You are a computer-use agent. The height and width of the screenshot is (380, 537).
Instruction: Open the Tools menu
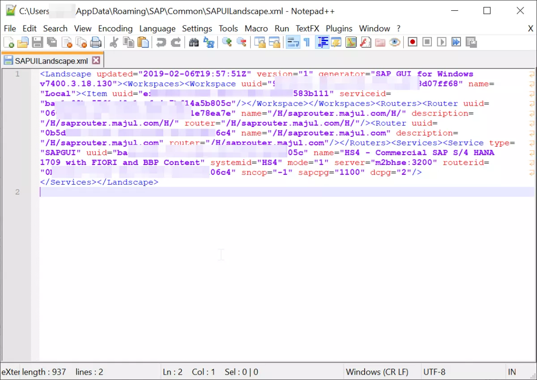point(228,29)
